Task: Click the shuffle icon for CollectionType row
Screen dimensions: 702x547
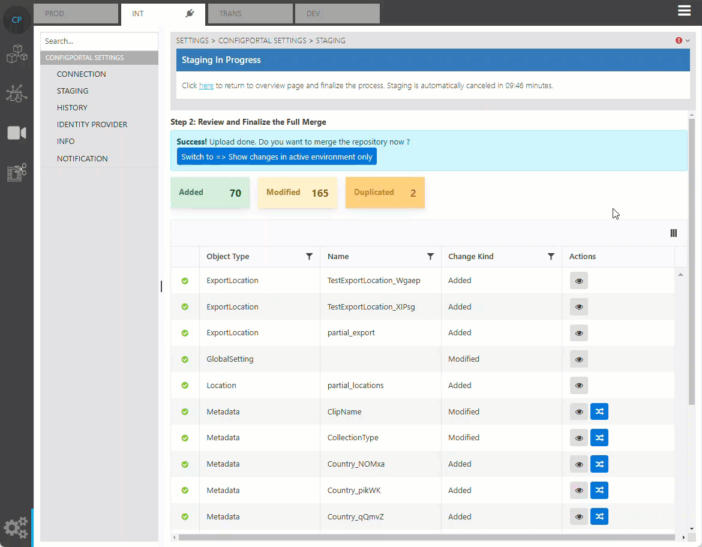Action: click(x=599, y=438)
